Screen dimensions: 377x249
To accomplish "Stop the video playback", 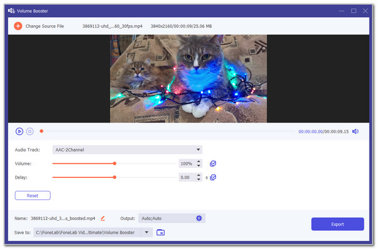I will point(30,131).
